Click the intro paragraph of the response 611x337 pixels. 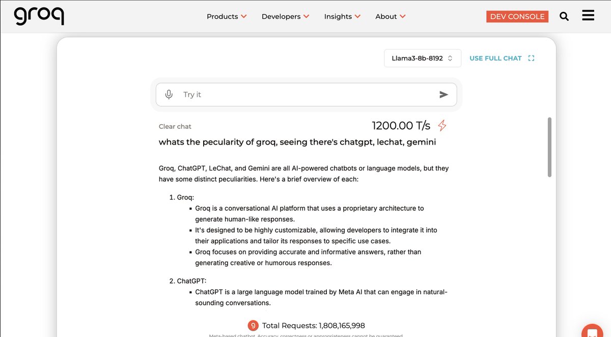click(x=303, y=174)
